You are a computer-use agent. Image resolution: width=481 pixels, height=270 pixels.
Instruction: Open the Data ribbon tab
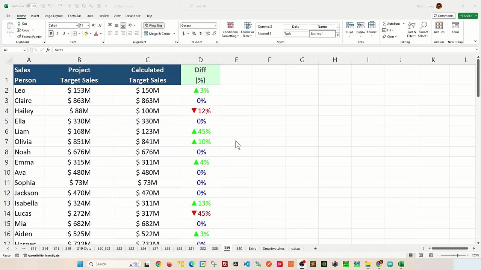[x=90, y=16]
